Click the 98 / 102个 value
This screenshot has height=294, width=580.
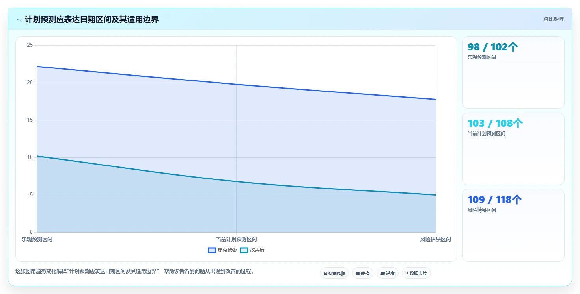[x=492, y=47]
